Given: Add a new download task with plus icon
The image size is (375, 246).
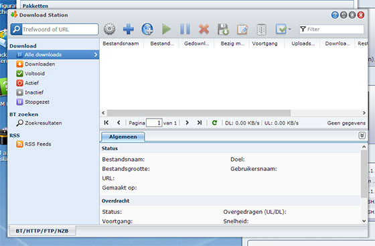Looking at the screenshot, I should point(129,29).
